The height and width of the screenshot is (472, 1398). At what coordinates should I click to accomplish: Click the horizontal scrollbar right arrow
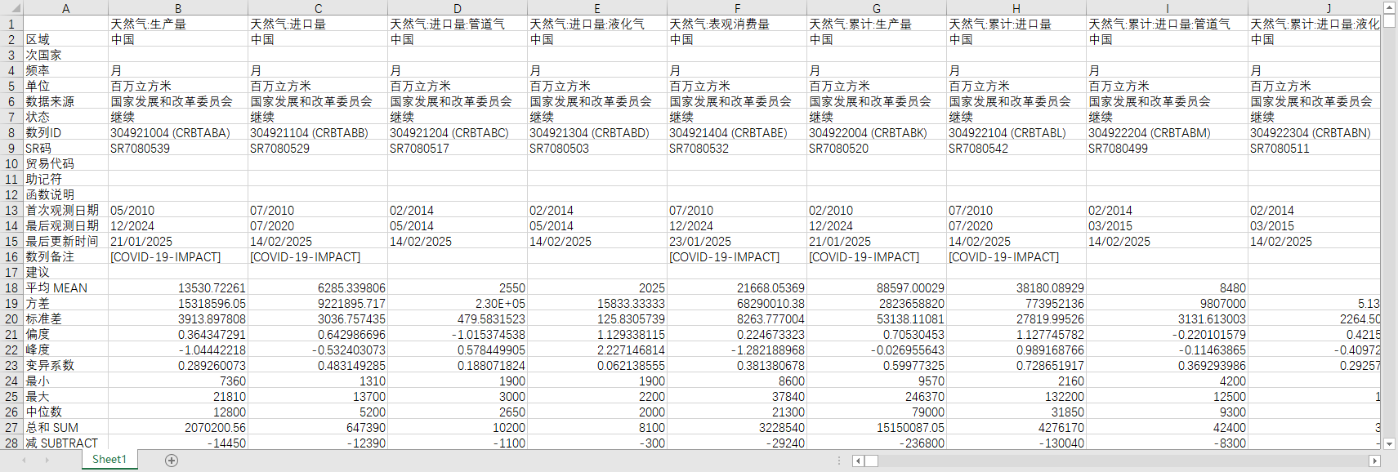point(1374,461)
